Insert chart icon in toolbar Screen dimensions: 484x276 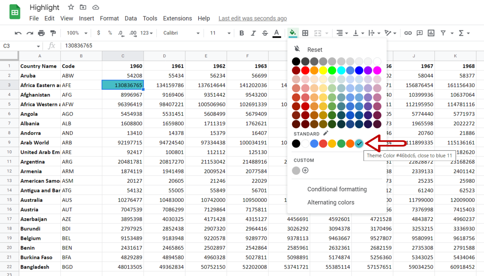coord(431,33)
